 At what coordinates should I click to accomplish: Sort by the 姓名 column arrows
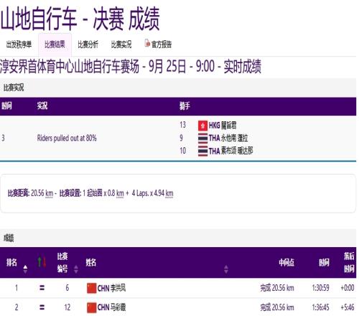point(226,269)
